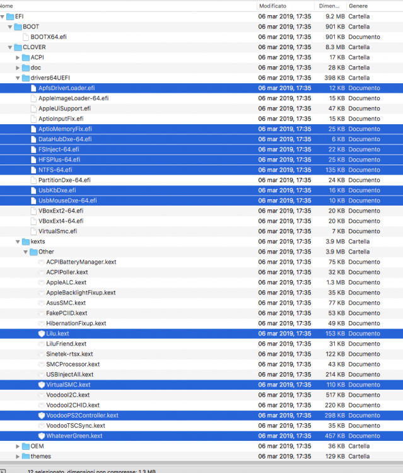This screenshot has width=403, height=473.
Task: Collapse the Other folder triangle
Action: pos(26,252)
